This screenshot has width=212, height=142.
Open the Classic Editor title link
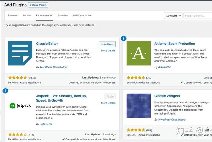tap(47, 44)
